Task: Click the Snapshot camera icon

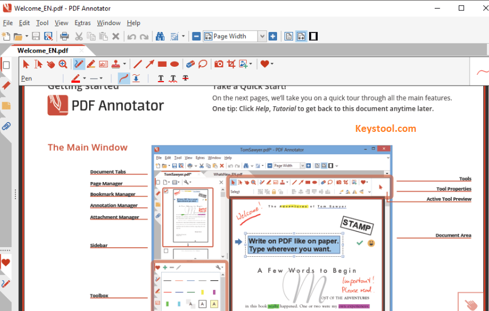Action: pos(219,64)
